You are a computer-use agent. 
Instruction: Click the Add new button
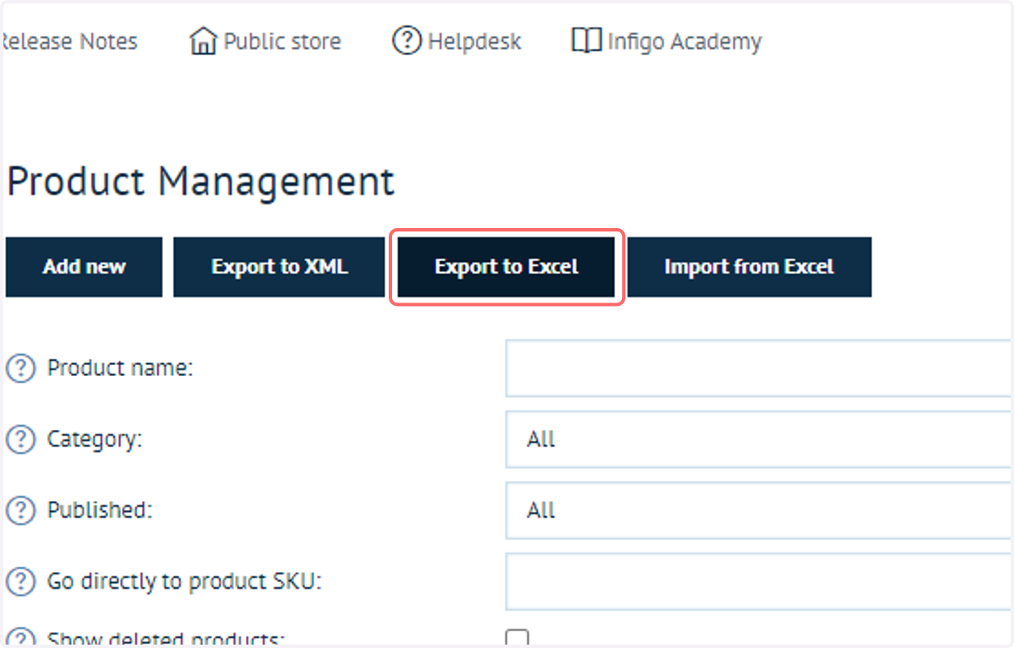[84, 267]
